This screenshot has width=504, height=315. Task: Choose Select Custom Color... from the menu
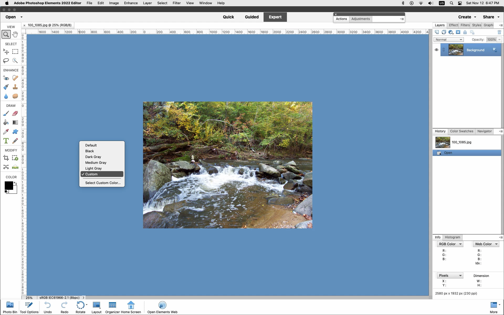point(103,183)
